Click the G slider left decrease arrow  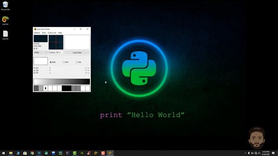(x=50, y=70)
